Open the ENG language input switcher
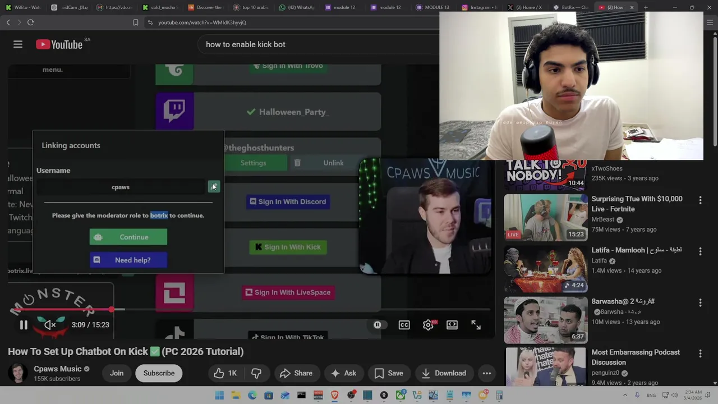The height and width of the screenshot is (404, 718). pyautogui.click(x=651, y=395)
